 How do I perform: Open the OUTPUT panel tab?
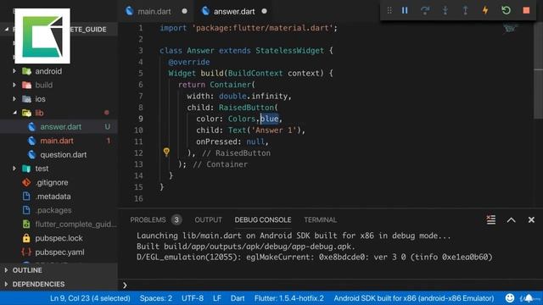tap(208, 220)
